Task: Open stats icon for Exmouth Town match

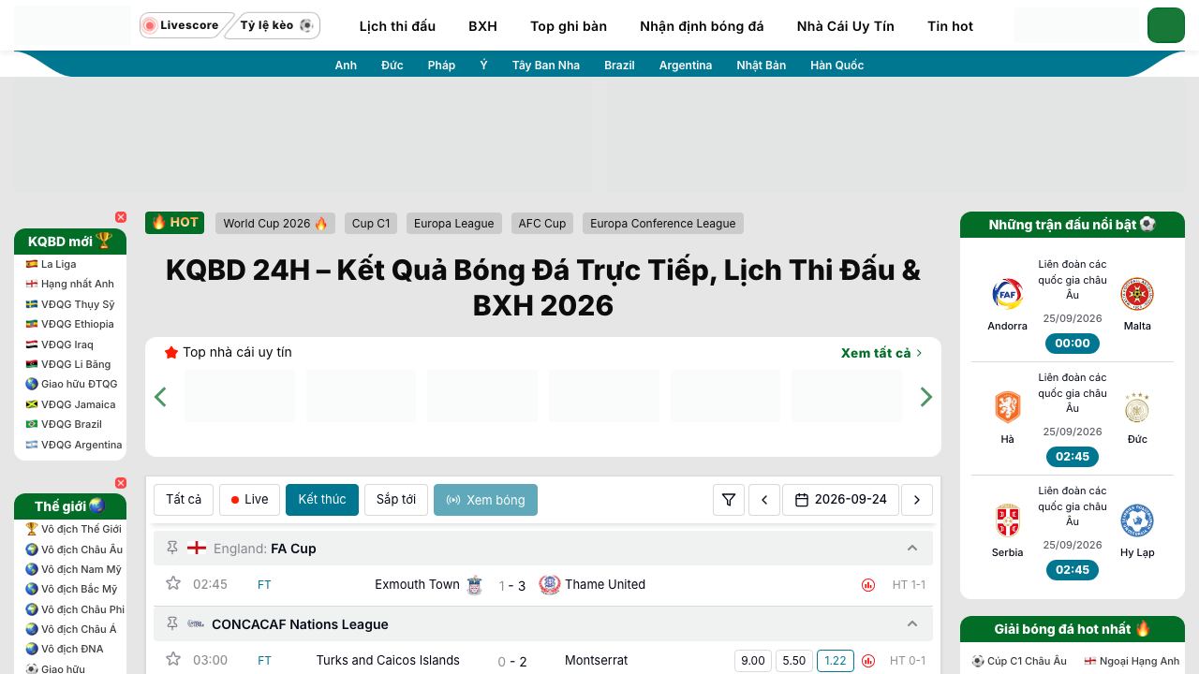Action: point(868,585)
